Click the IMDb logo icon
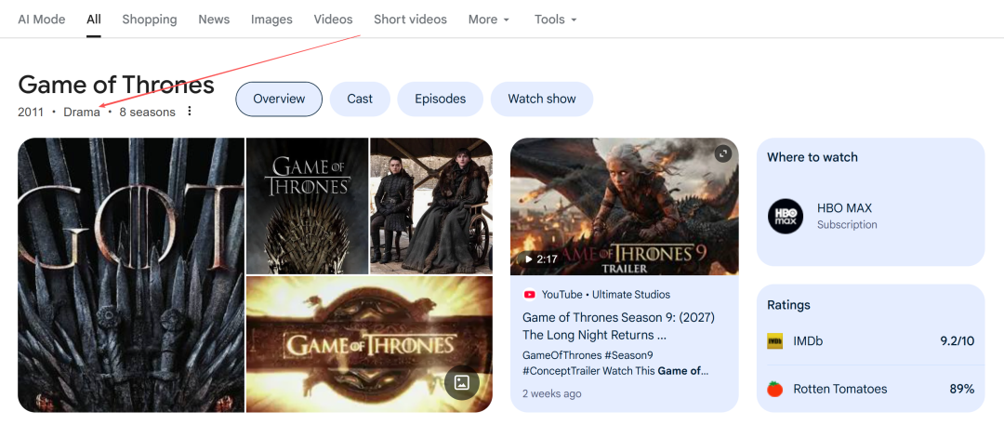Screen dimensions: 1004x425 click(x=774, y=341)
